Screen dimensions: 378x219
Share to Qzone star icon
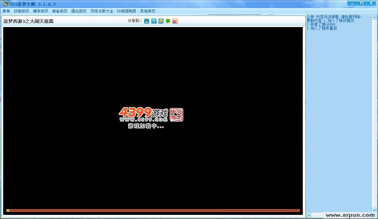[161, 21]
